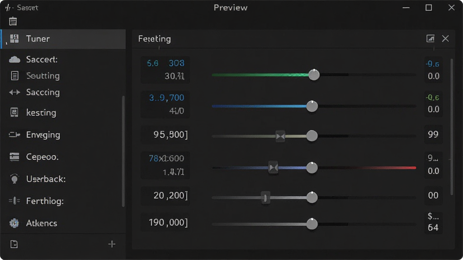Image resolution: width=463 pixels, height=260 pixels.
Task: Click the Fereting panel vertical scrollbar
Action: pyautogui.click(x=452, y=127)
